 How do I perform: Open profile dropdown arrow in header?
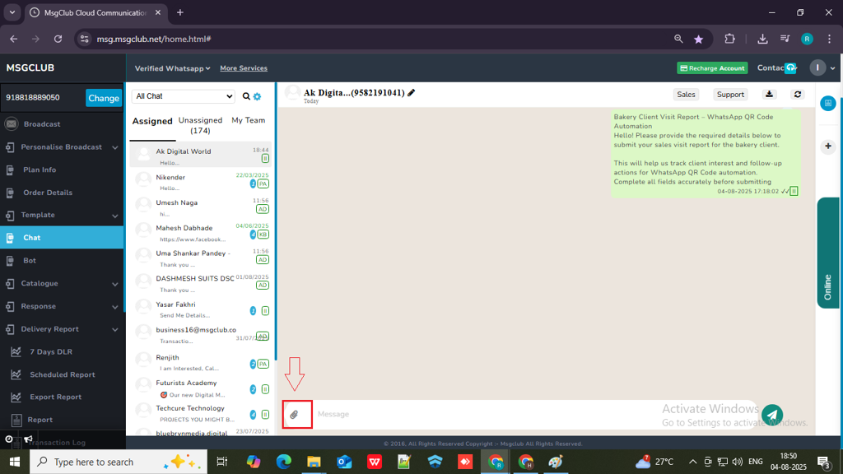pos(833,68)
